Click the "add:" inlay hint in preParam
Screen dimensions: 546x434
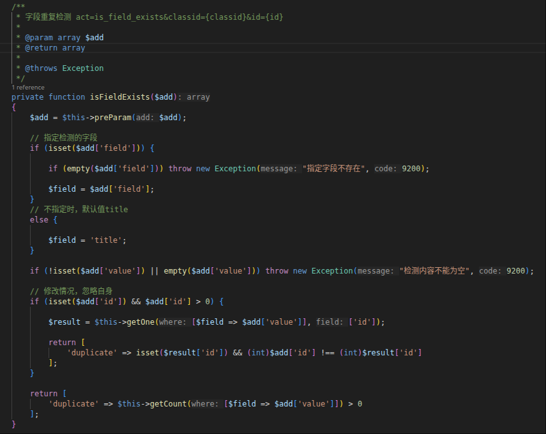(145, 118)
